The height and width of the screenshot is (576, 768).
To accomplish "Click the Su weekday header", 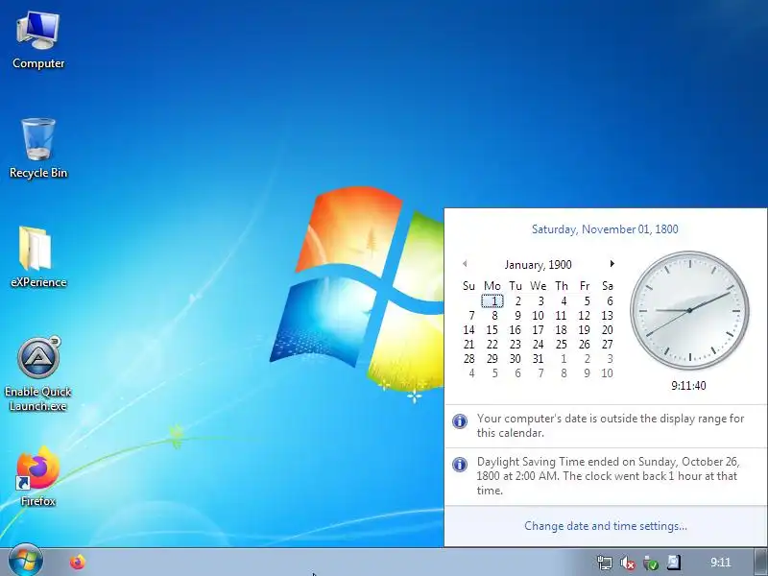I will pyautogui.click(x=468, y=286).
